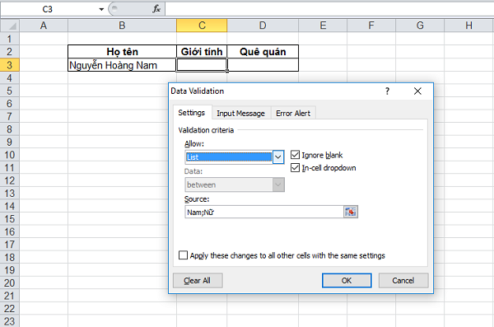Expand the Name Box dropdown arrow
The width and height of the screenshot is (494, 327).
tap(101, 9)
